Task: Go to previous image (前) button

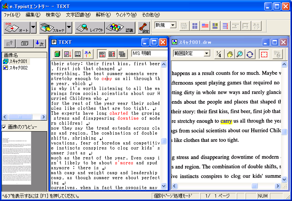Action: (10, 43)
